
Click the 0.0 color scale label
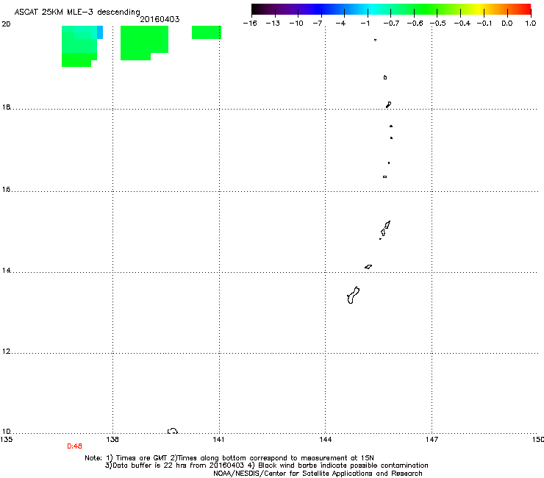pyautogui.click(x=507, y=24)
